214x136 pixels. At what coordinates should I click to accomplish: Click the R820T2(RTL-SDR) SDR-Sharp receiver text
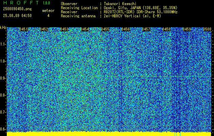click(x=141, y=12)
